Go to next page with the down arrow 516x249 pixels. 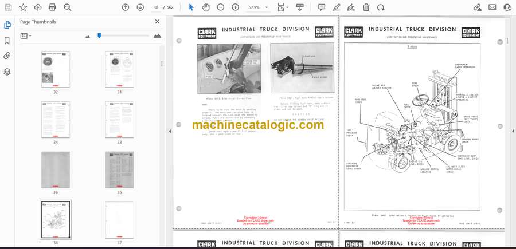point(140,7)
